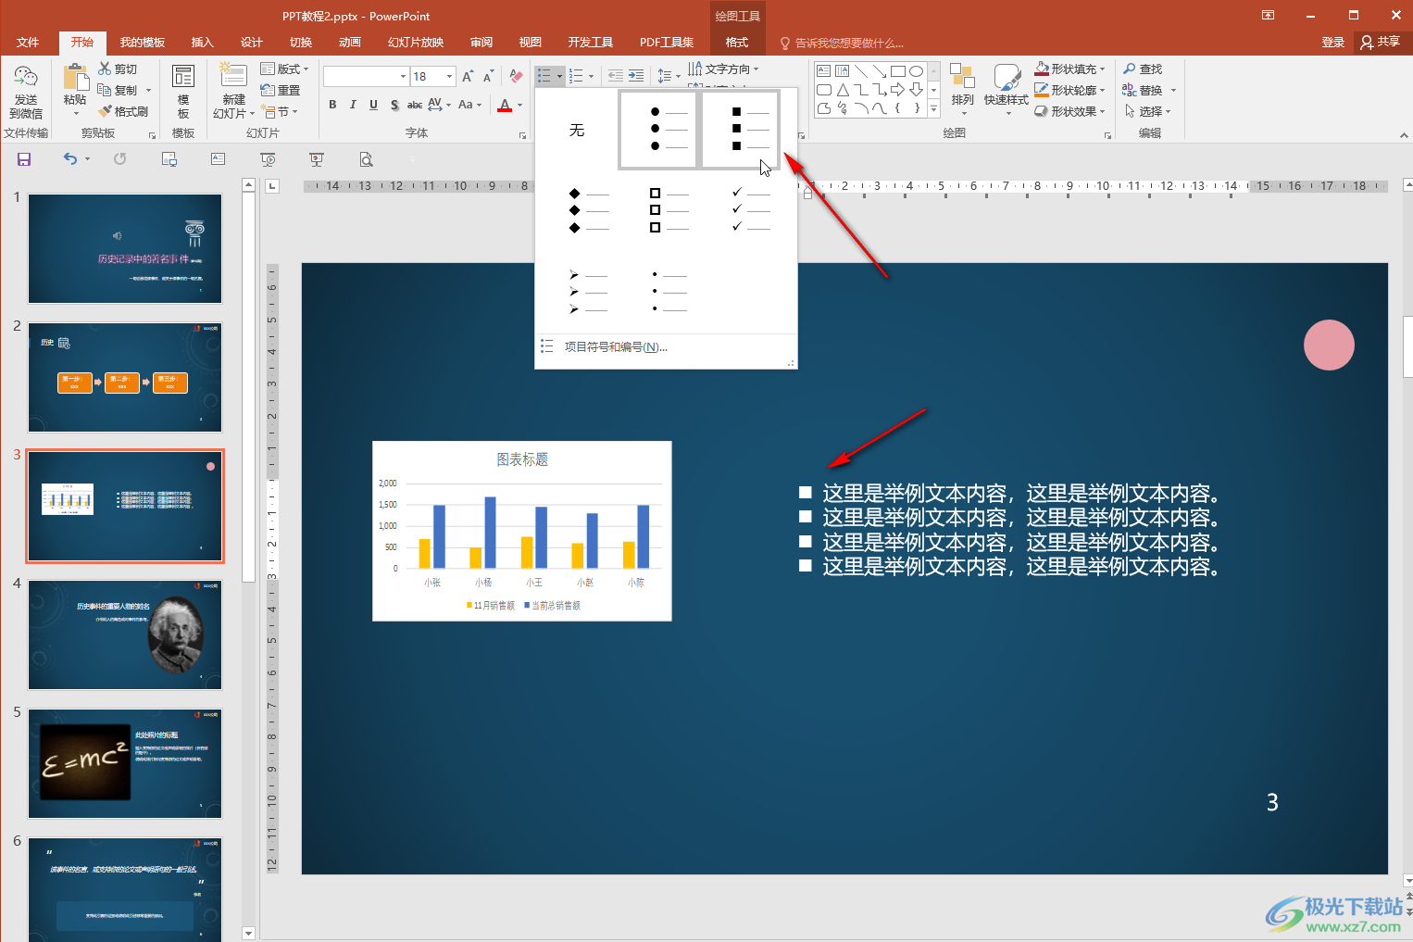Select the right arrow shape in gallery
The image size is (1413, 942).
(x=897, y=90)
